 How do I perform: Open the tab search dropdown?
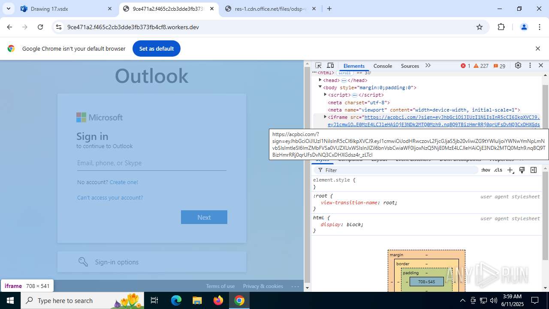point(8,9)
